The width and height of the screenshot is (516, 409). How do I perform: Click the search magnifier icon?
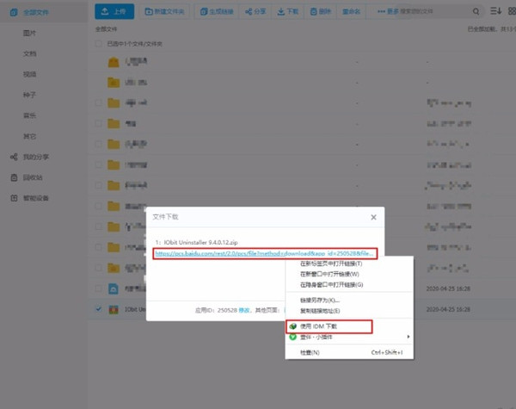click(x=476, y=12)
